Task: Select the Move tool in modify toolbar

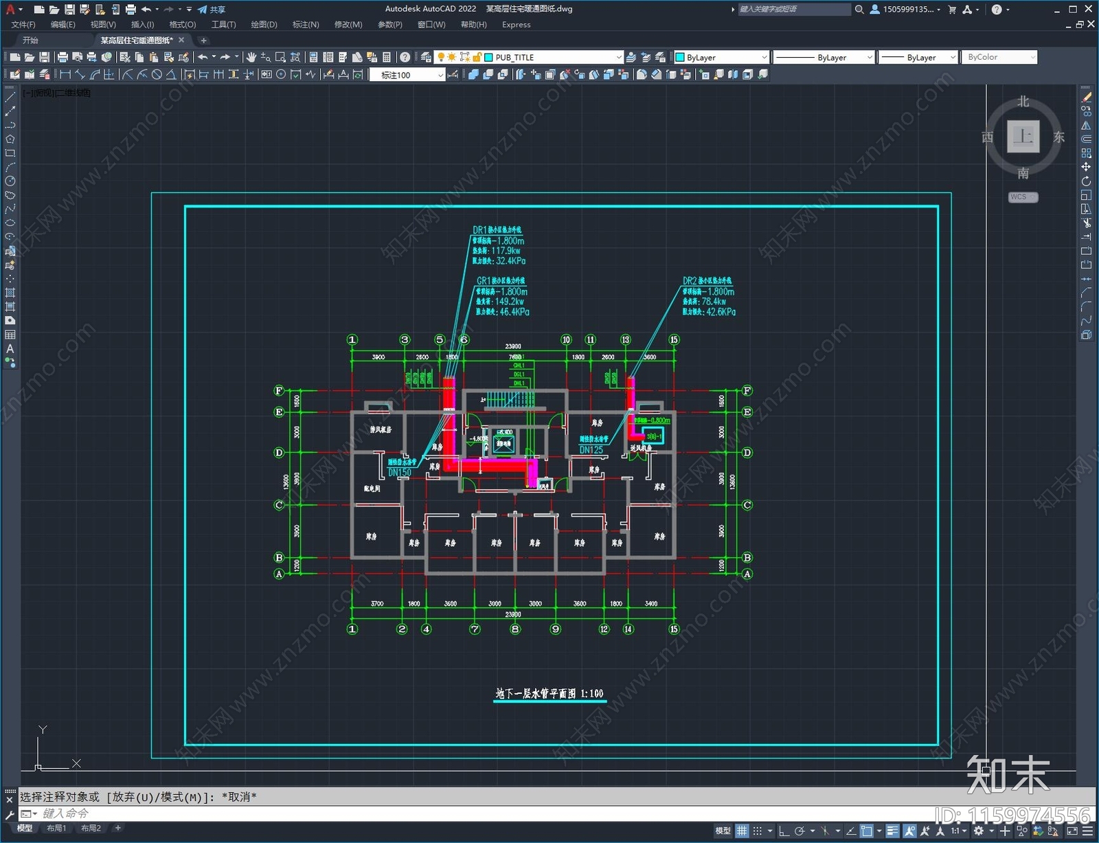Action: tap(1086, 167)
